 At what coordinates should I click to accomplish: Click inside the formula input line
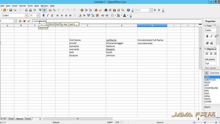point(117,21)
